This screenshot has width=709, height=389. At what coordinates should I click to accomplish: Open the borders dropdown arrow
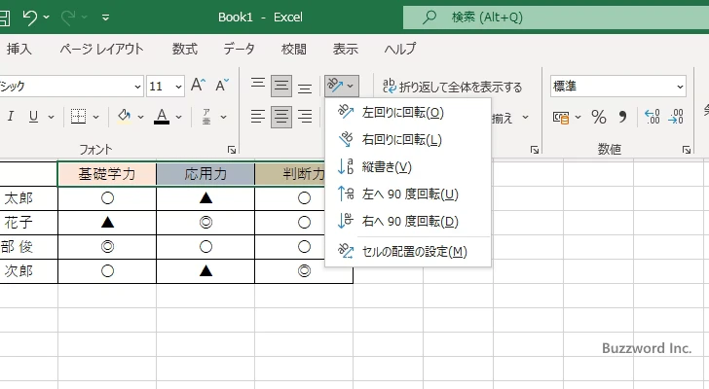pos(95,117)
